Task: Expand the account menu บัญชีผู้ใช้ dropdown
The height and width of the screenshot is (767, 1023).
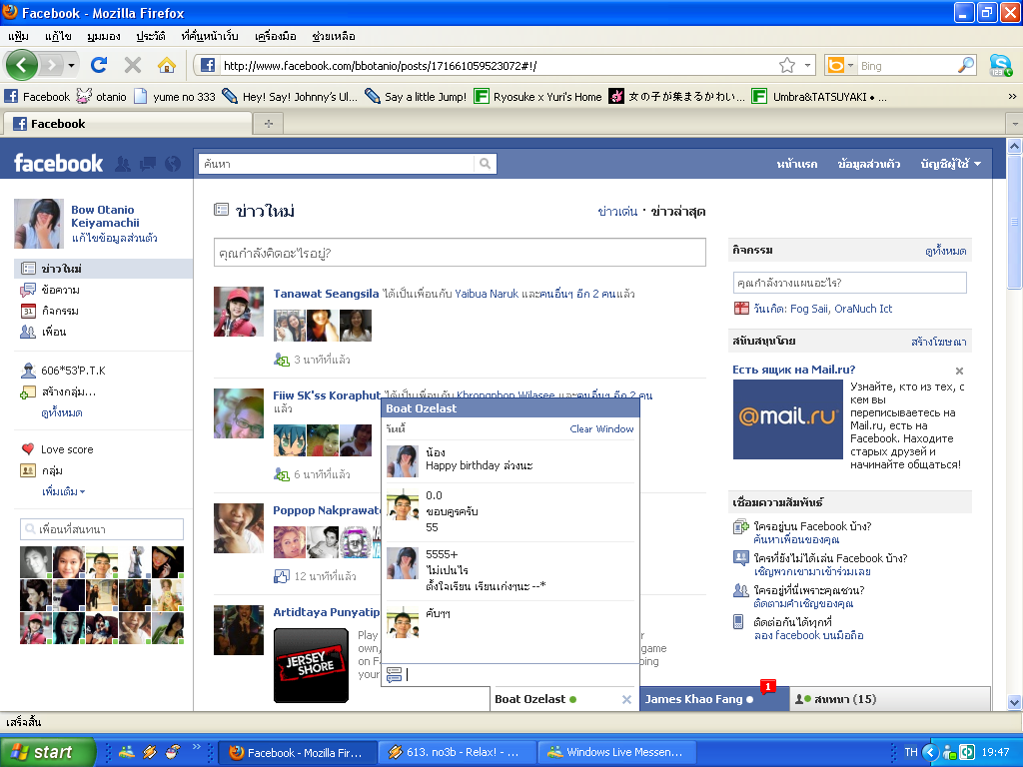Action: coord(951,164)
